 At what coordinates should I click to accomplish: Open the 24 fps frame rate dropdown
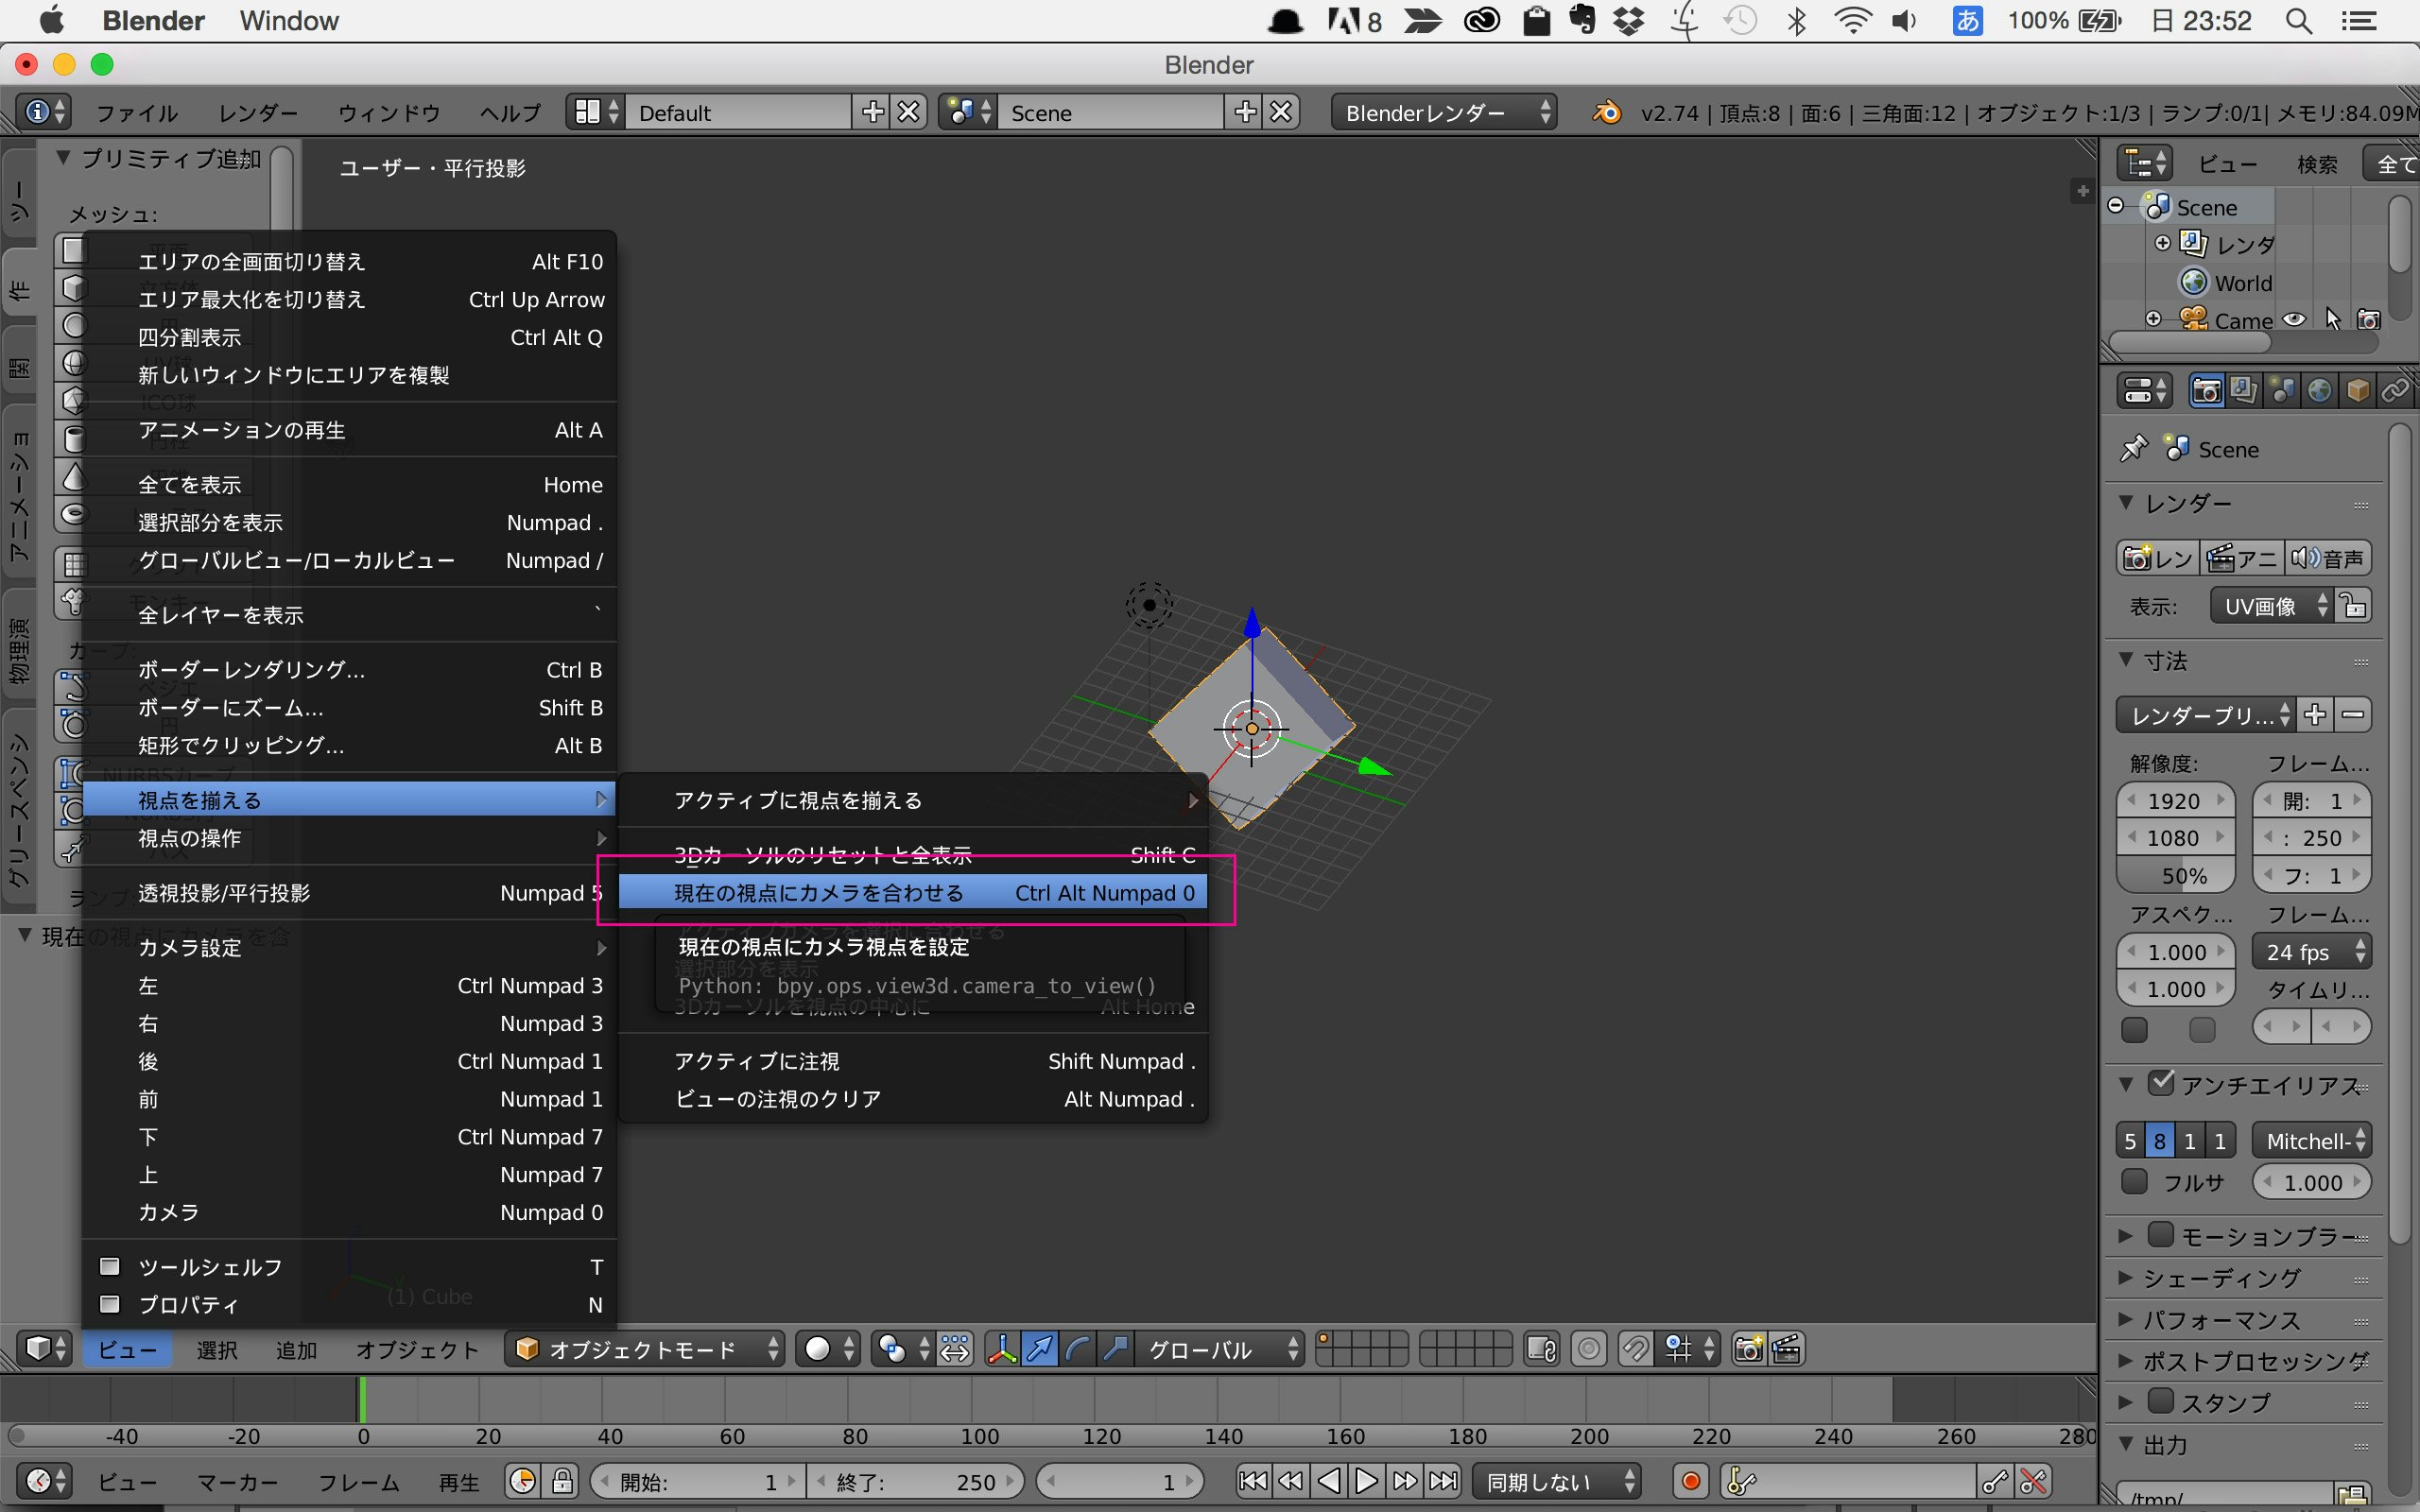tap(2312, 951)
